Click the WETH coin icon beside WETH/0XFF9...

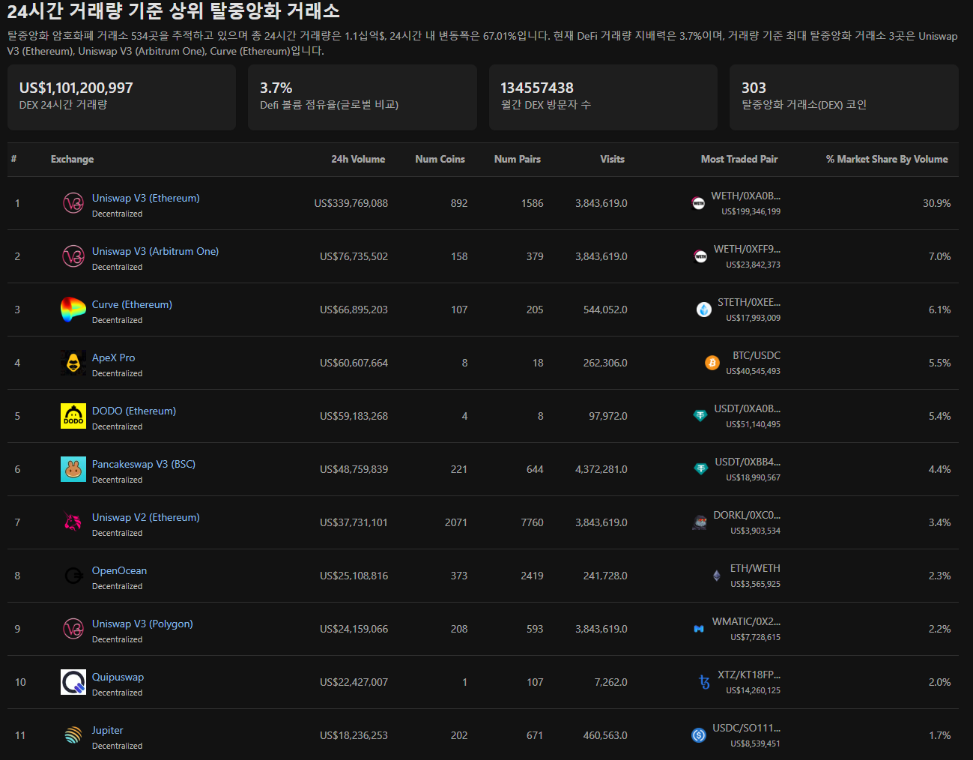pyautogui.click(x=700, y=256)
